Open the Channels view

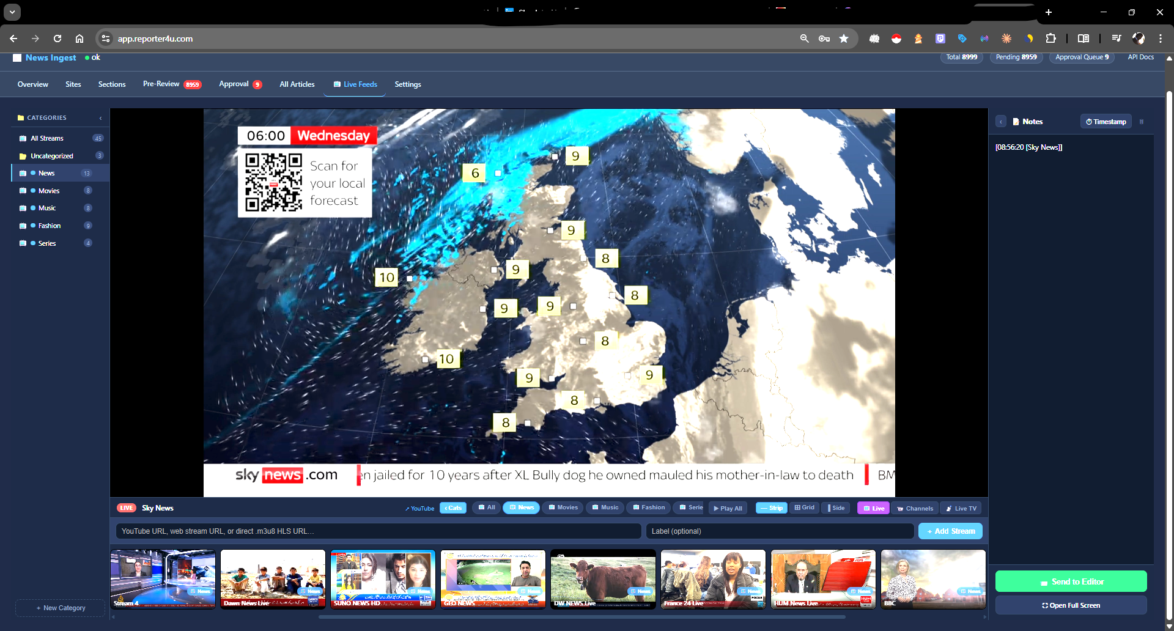(915, 508)
